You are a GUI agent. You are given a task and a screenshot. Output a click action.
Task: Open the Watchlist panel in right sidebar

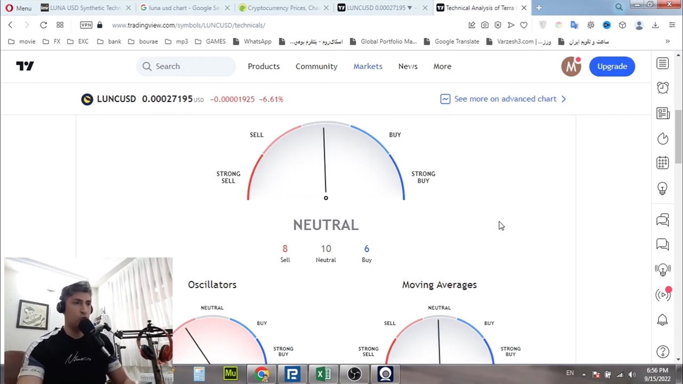tap(662, 64)
